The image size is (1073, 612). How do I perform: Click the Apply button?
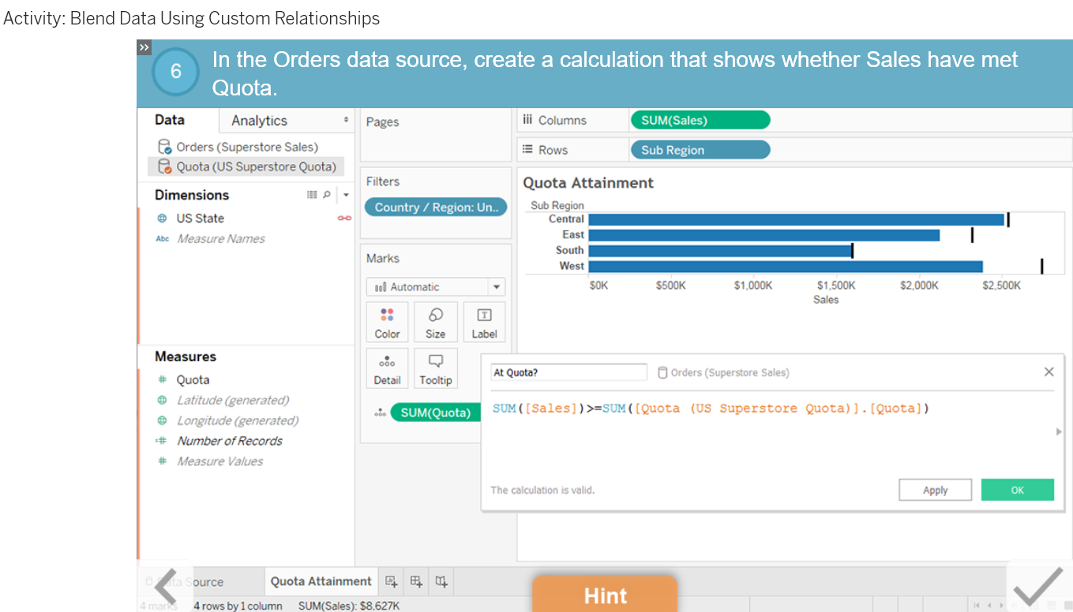coord(935,490)
